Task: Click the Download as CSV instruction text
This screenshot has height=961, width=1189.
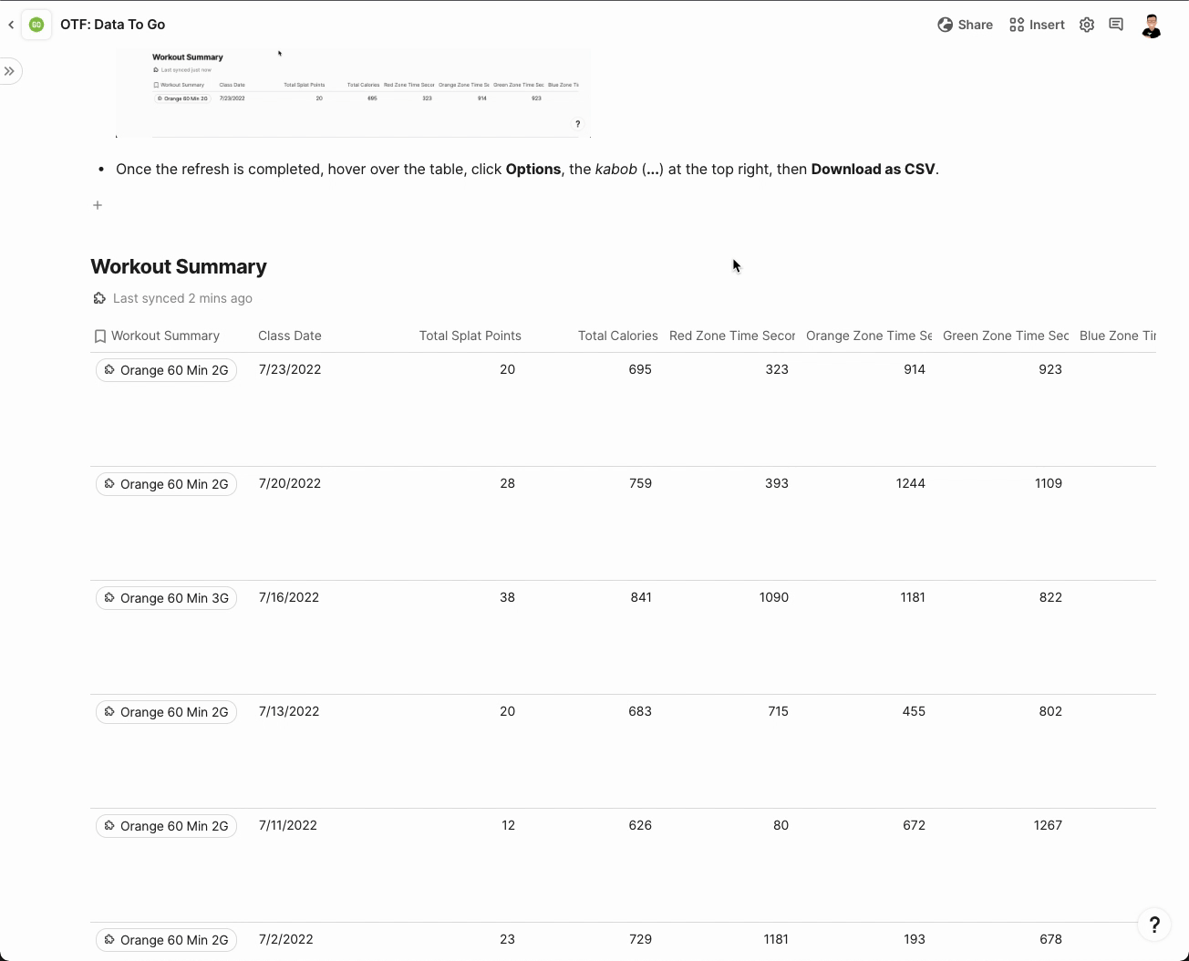Action: [x=873, y=169]
